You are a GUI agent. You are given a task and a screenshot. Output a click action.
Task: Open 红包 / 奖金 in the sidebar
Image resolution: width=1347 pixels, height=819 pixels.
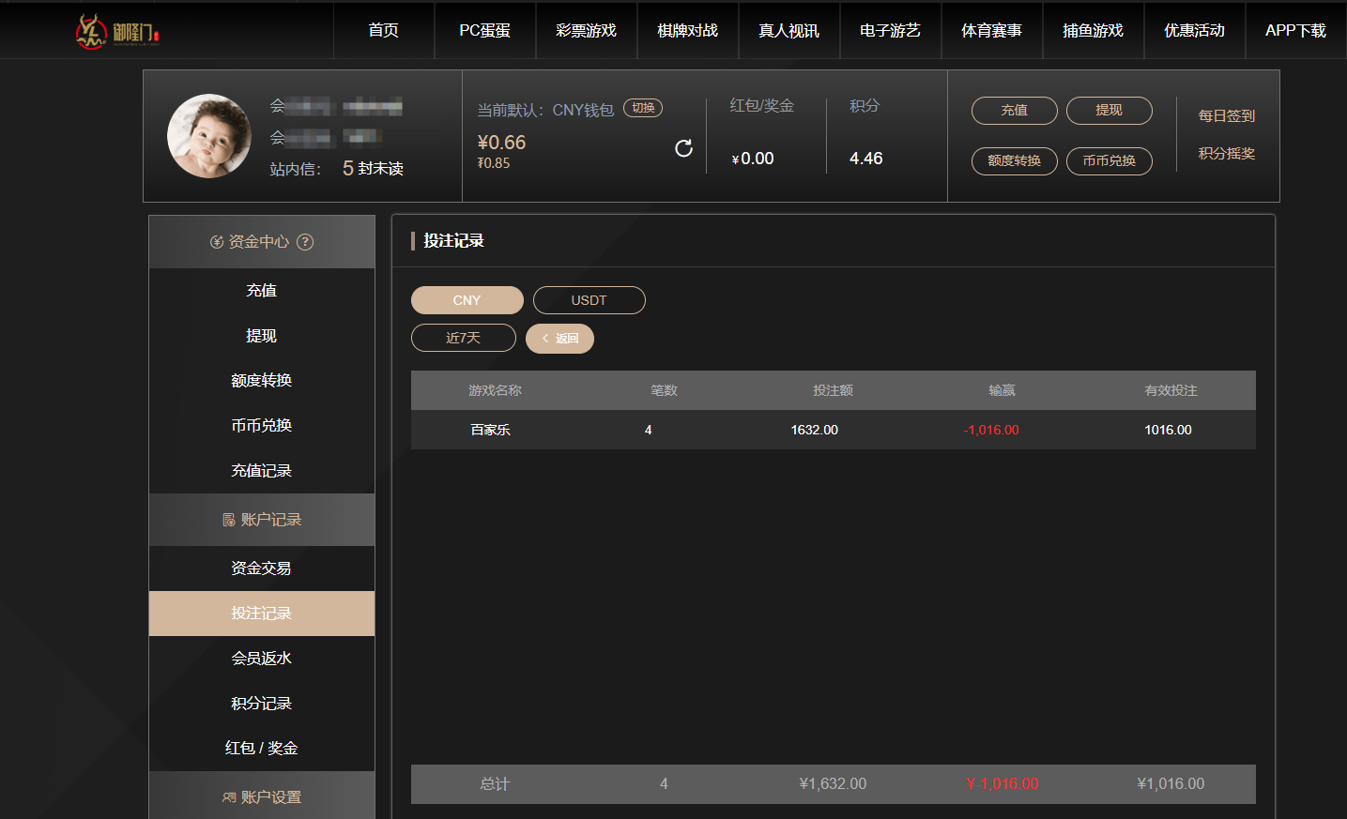[x=262, y=749]
